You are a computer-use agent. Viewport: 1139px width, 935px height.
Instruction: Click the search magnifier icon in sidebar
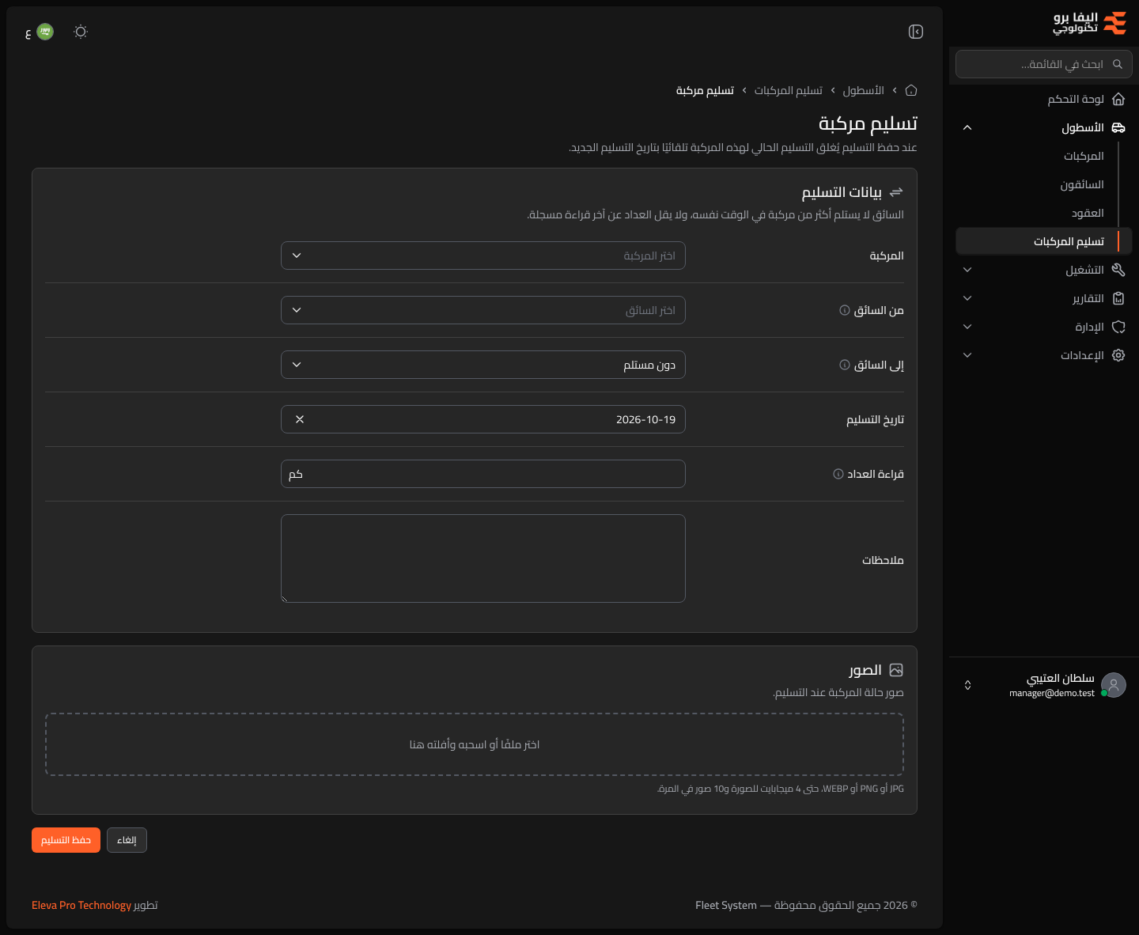(1118, 64)
